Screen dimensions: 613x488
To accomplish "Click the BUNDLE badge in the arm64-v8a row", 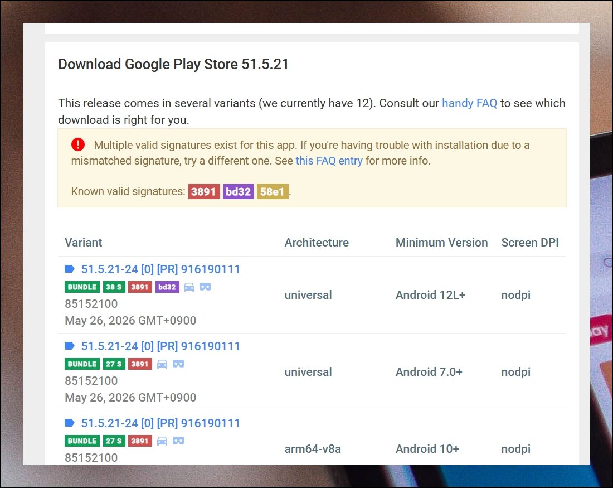I will (82, 441).
